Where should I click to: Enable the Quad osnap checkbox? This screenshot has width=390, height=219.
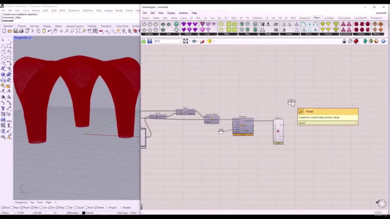point(76,207)
